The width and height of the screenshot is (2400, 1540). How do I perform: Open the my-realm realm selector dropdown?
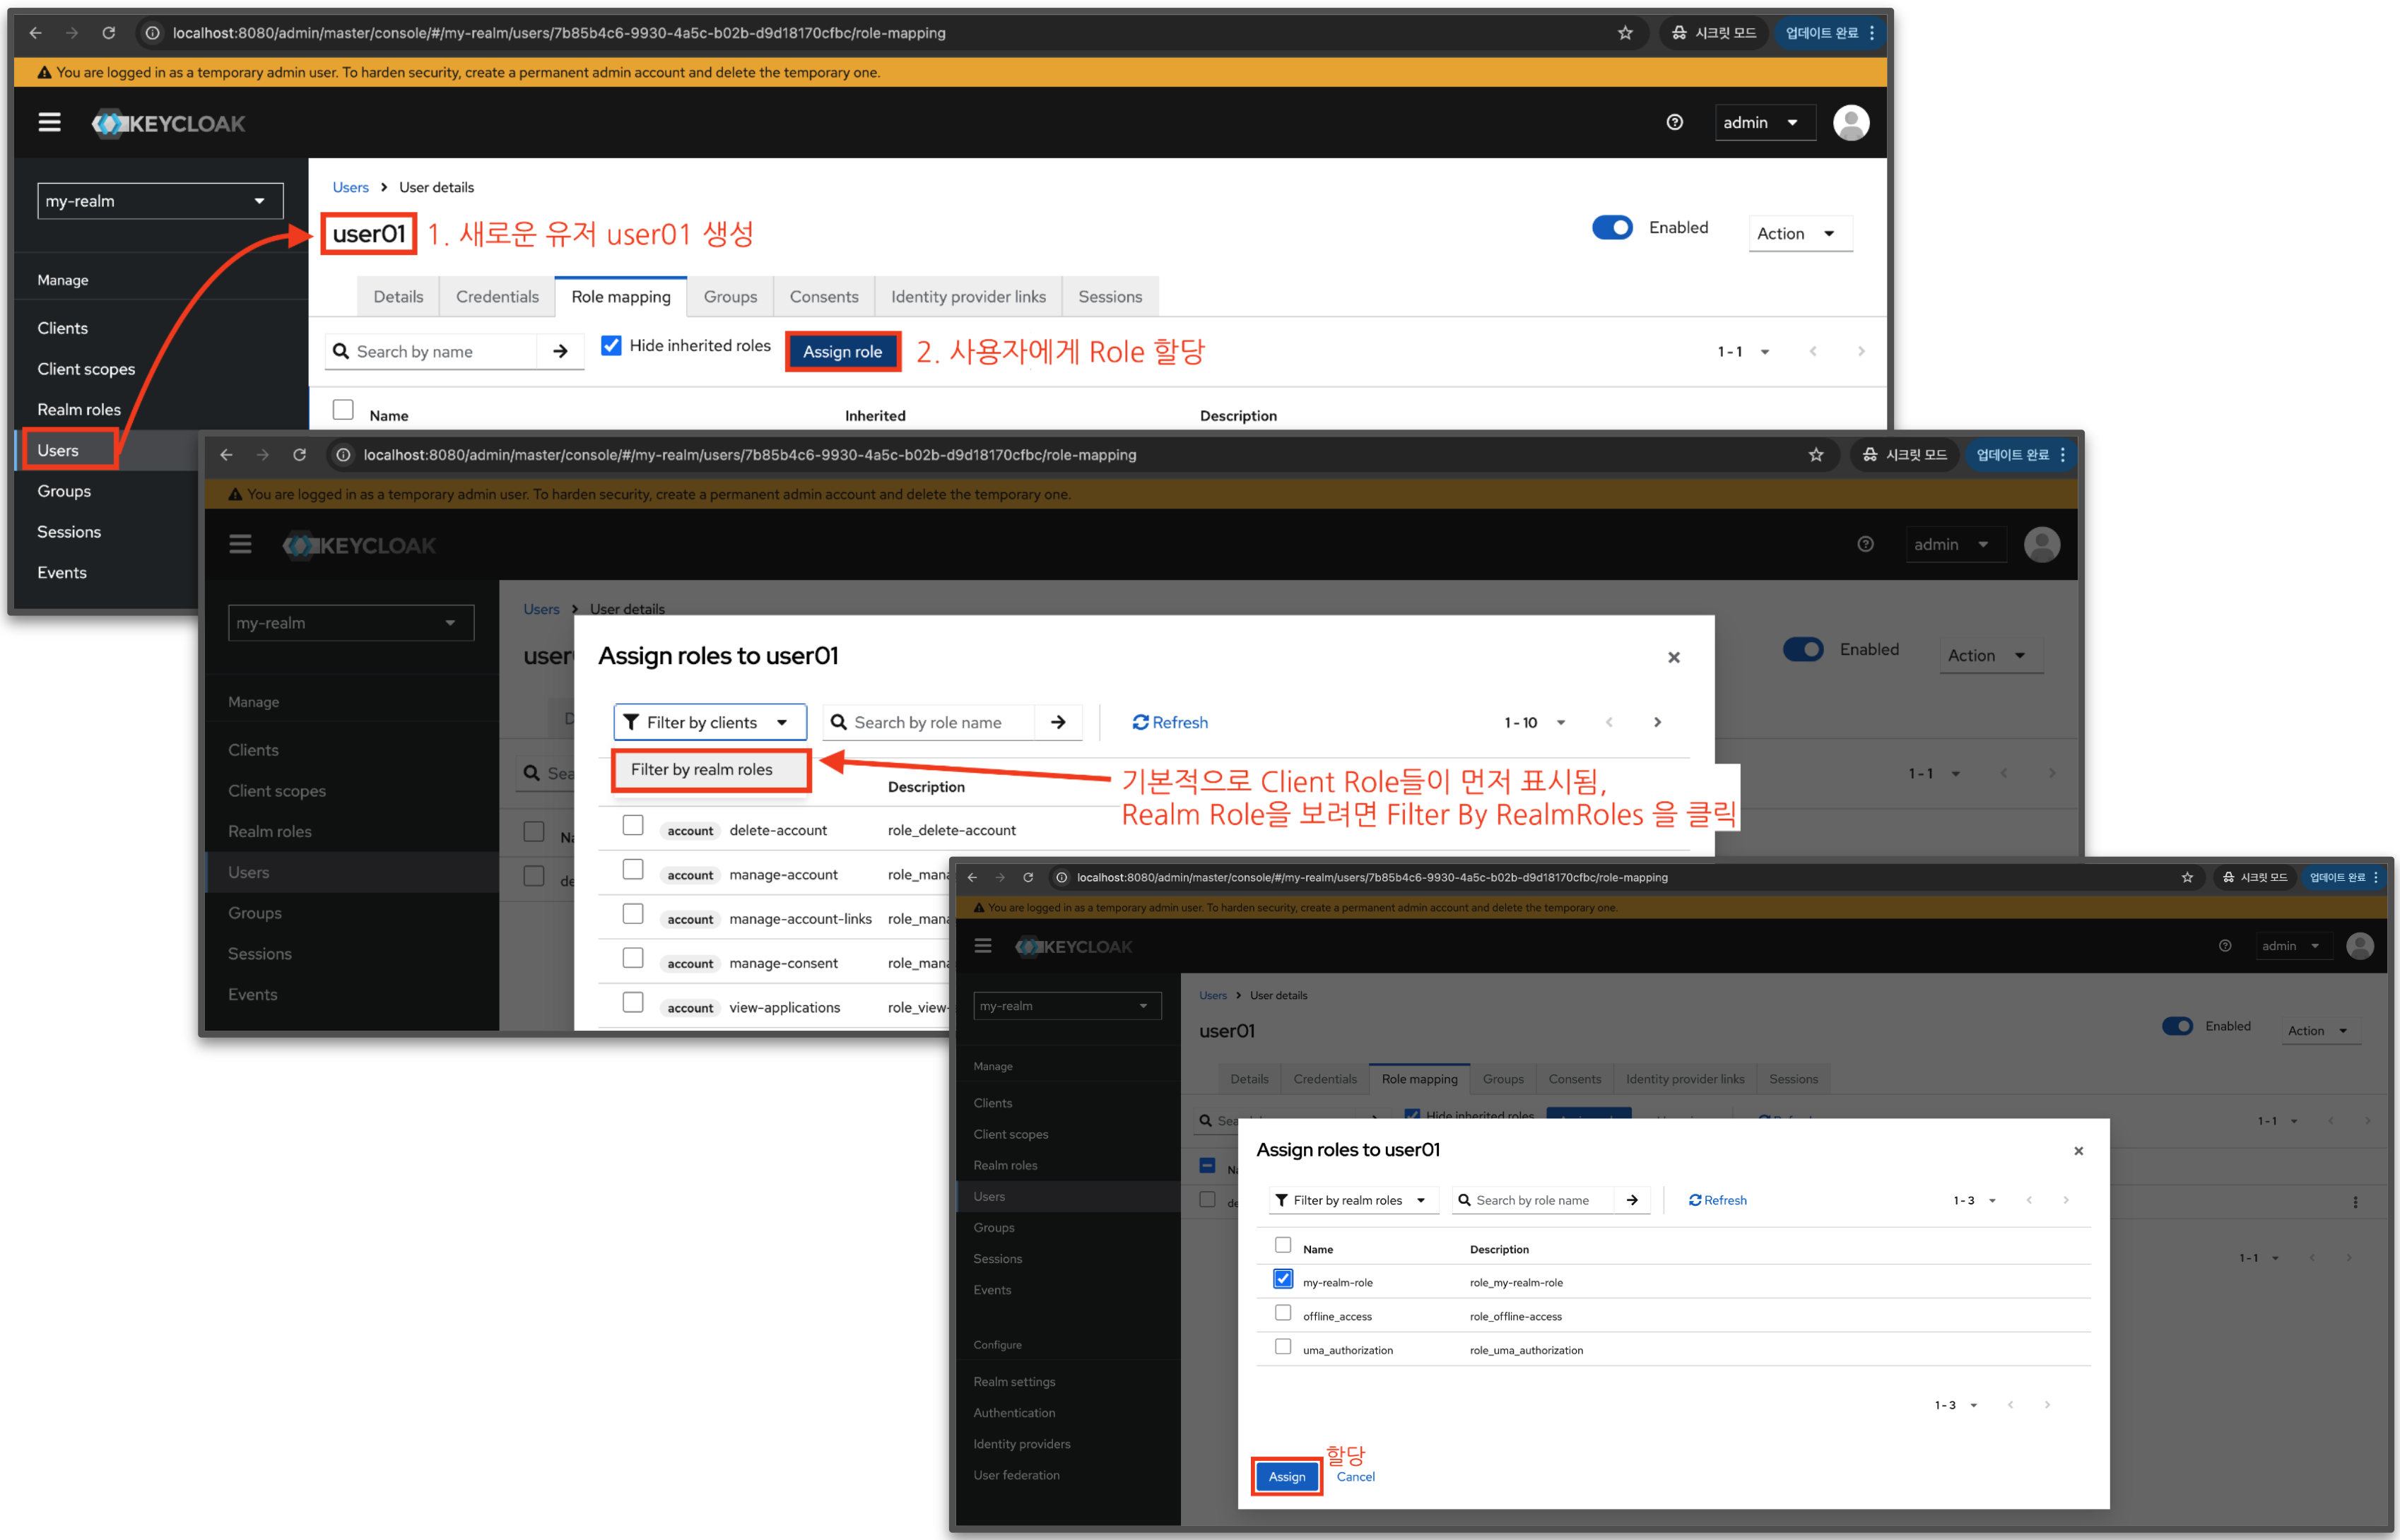tap(160, 201)
